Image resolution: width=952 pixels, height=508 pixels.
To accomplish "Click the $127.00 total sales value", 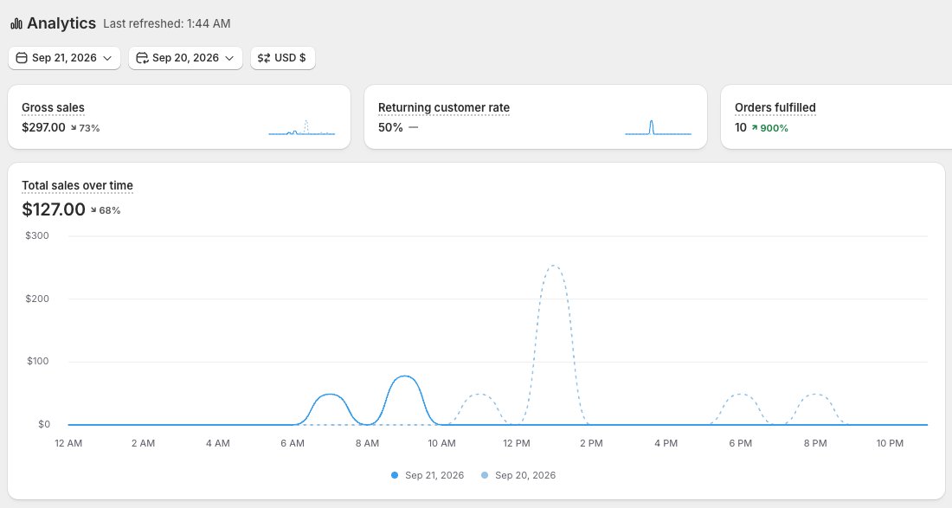I will click(x=54, y=209).
